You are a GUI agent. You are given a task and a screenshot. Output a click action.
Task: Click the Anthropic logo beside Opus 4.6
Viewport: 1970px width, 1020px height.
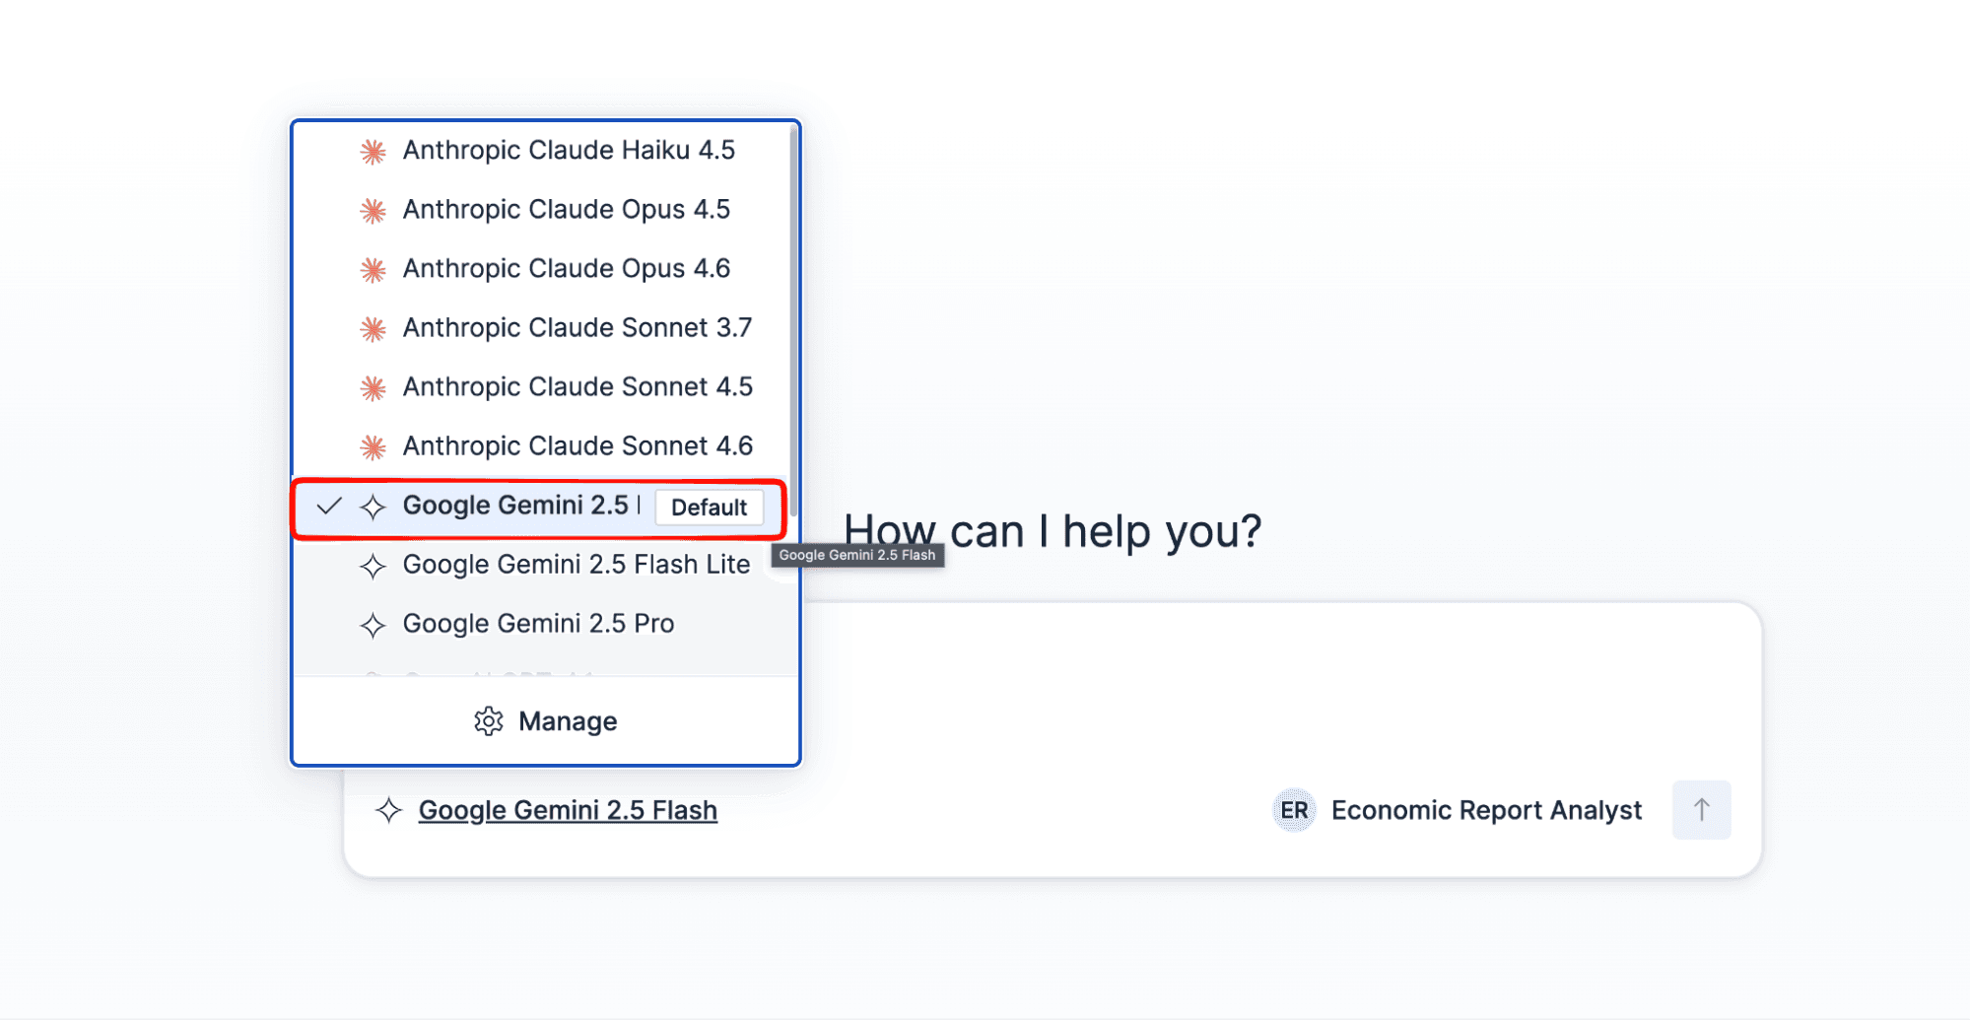[373, 269]
